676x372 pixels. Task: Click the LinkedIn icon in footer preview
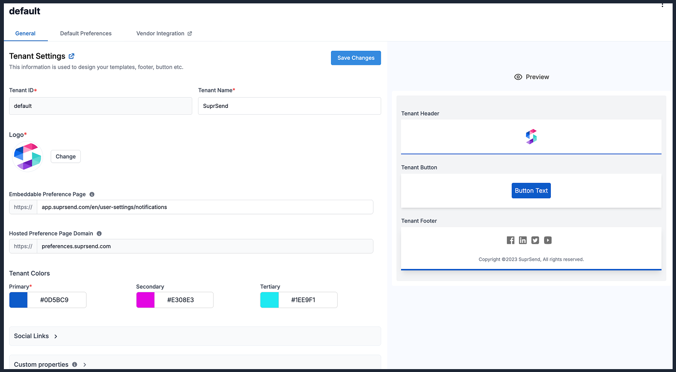[x=523, y=240]
